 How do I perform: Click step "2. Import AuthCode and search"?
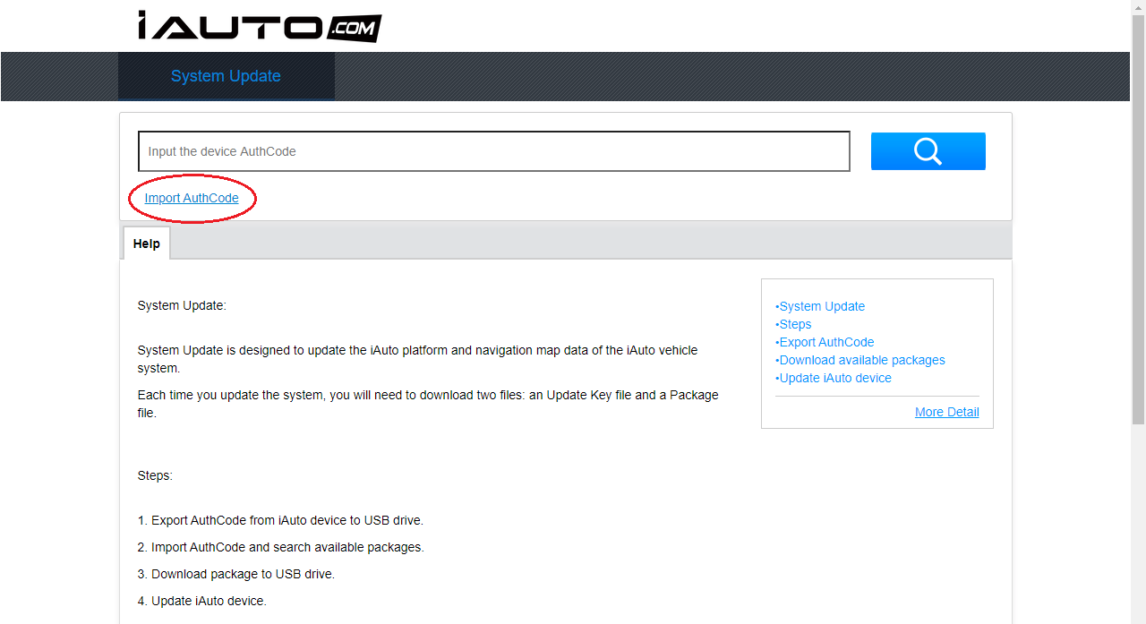tap(281, 547)
